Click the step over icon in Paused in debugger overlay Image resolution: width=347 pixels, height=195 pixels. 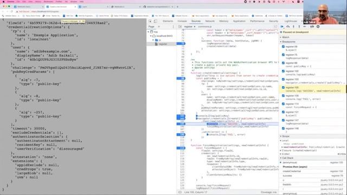(83, 21)
